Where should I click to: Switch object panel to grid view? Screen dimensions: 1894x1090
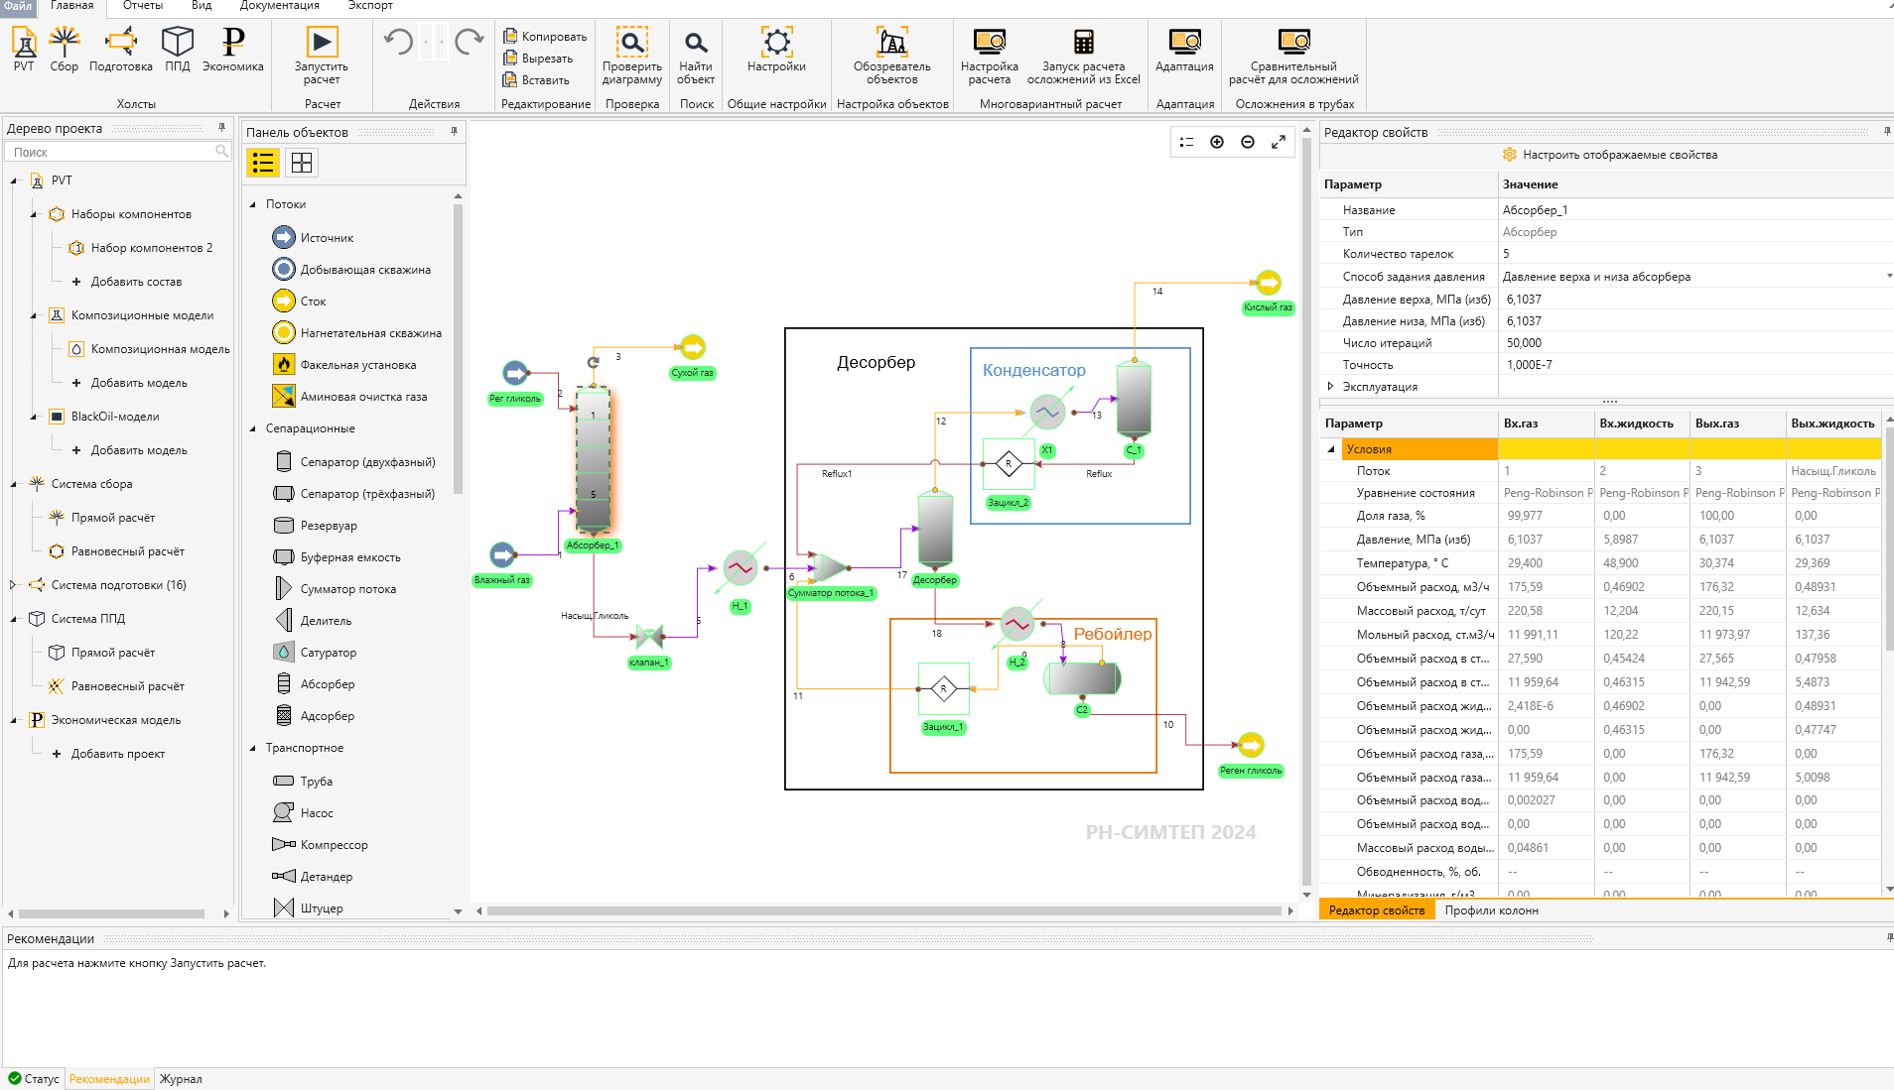[x=302, y=163]
